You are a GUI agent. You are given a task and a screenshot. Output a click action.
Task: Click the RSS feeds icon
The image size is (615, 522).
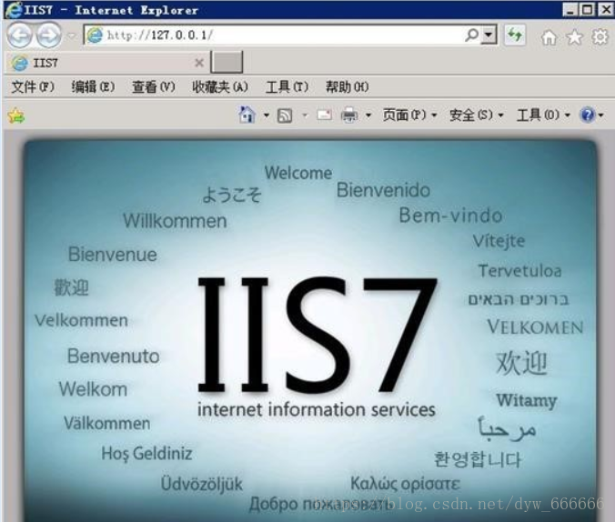[285, 115]
